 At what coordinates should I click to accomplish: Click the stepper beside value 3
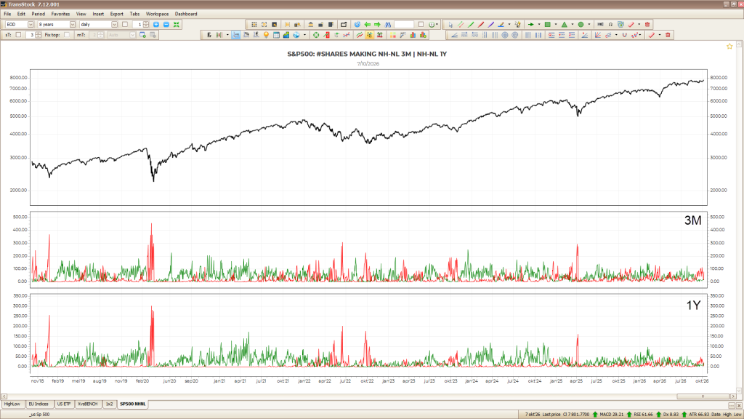pos(39,35)
